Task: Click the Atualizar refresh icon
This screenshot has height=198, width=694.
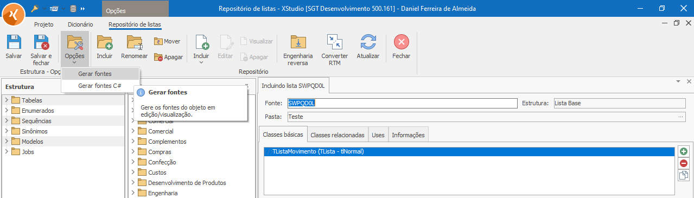Action: 368,42
